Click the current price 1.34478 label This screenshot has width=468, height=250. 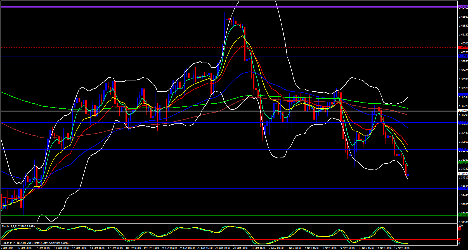[x=463, y=174]
